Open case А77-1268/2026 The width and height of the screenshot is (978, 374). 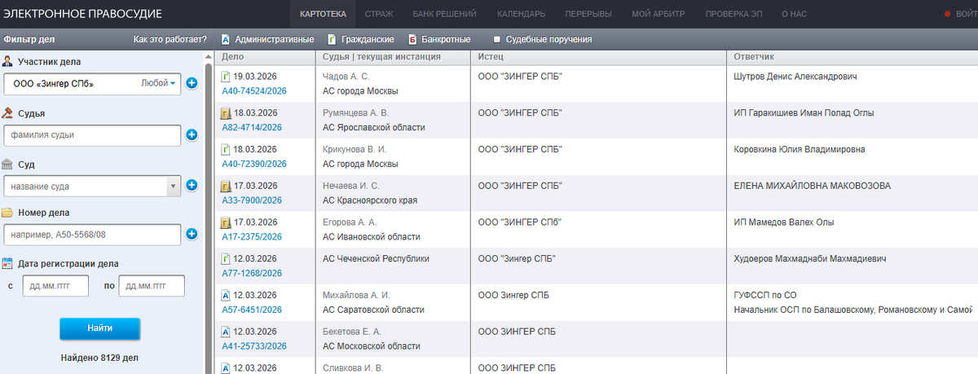click(252, 273)
